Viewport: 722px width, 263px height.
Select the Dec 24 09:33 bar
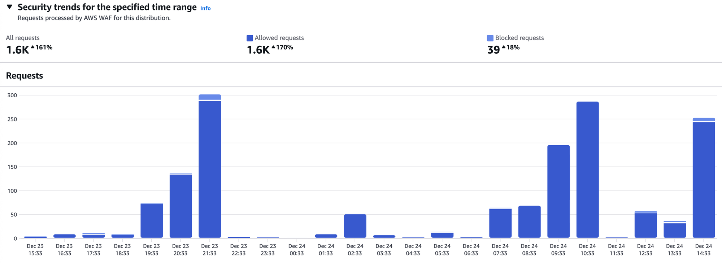[x=558, y=191]
